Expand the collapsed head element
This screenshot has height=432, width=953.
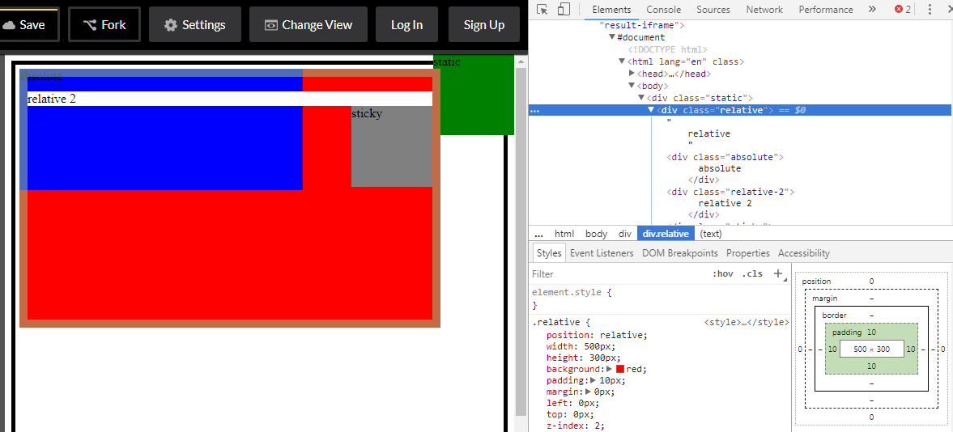[632, 74]
